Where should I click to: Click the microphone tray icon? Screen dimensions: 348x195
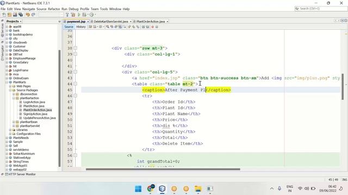pyautogui.click(x=279, y=188)
